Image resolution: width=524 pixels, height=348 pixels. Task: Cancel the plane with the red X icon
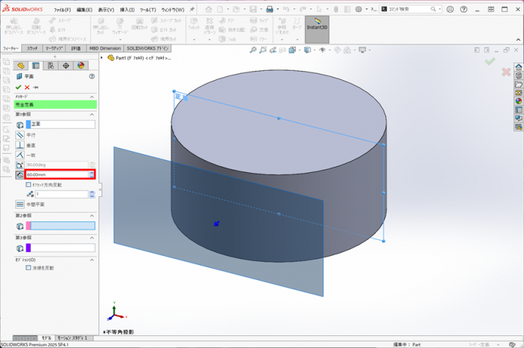pyautogui.click(x=27, y=87)
